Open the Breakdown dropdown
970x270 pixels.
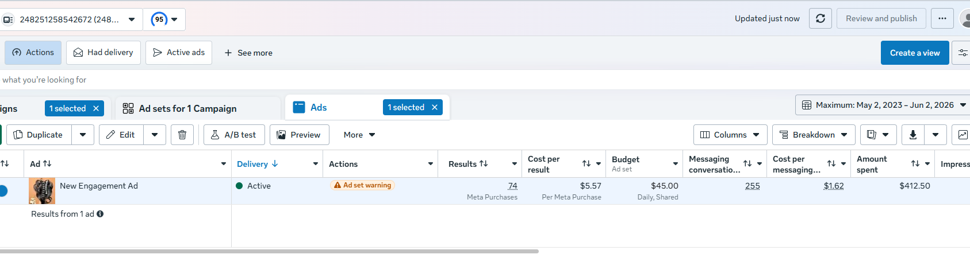click(814, 135)
